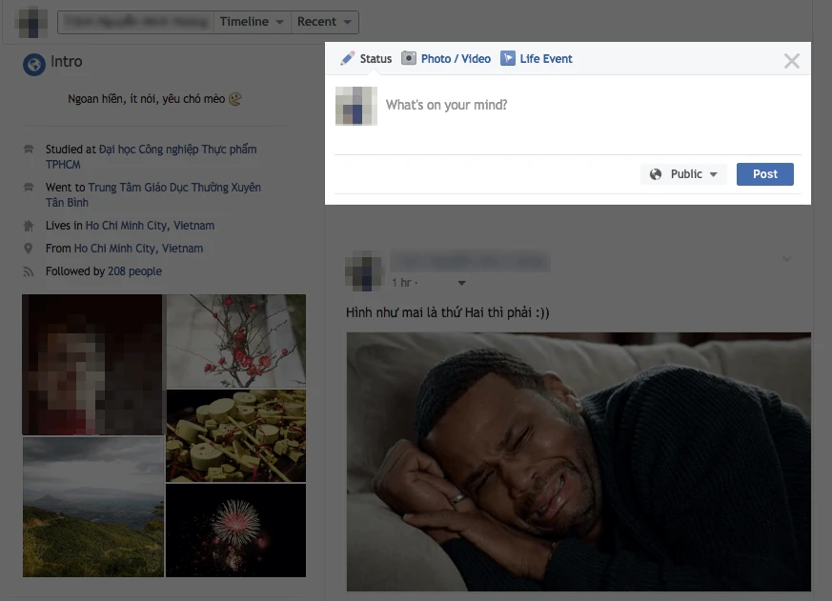Image resolution: width=832 pixels, height=601 pixels.
Task: Click the What's on your mind field
Action: pyautogui.click(x=572, y=106)
